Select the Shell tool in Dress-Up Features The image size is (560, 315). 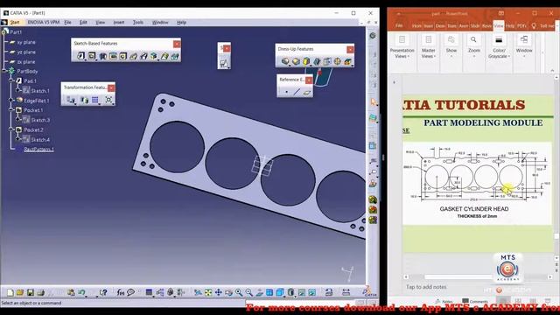click(x=317, y=61)
